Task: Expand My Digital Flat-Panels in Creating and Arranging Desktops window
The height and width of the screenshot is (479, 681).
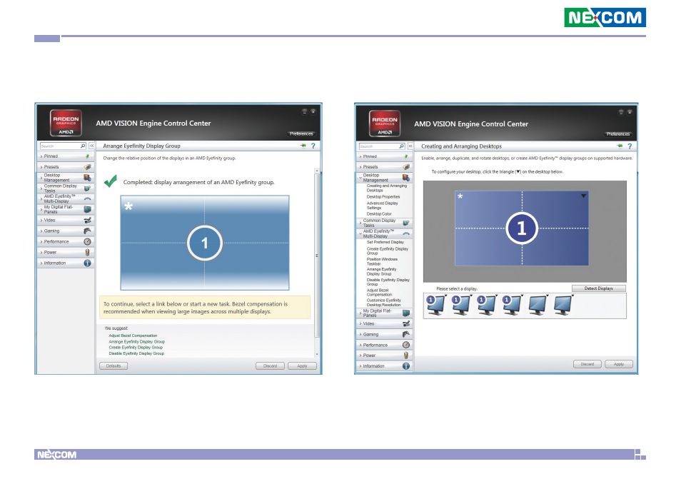Action: 384,313
